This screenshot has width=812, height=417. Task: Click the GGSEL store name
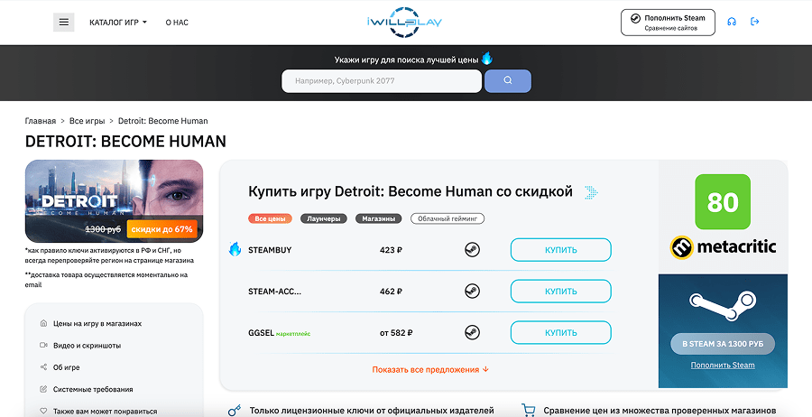pyautogui.click(x=261, y=332)
